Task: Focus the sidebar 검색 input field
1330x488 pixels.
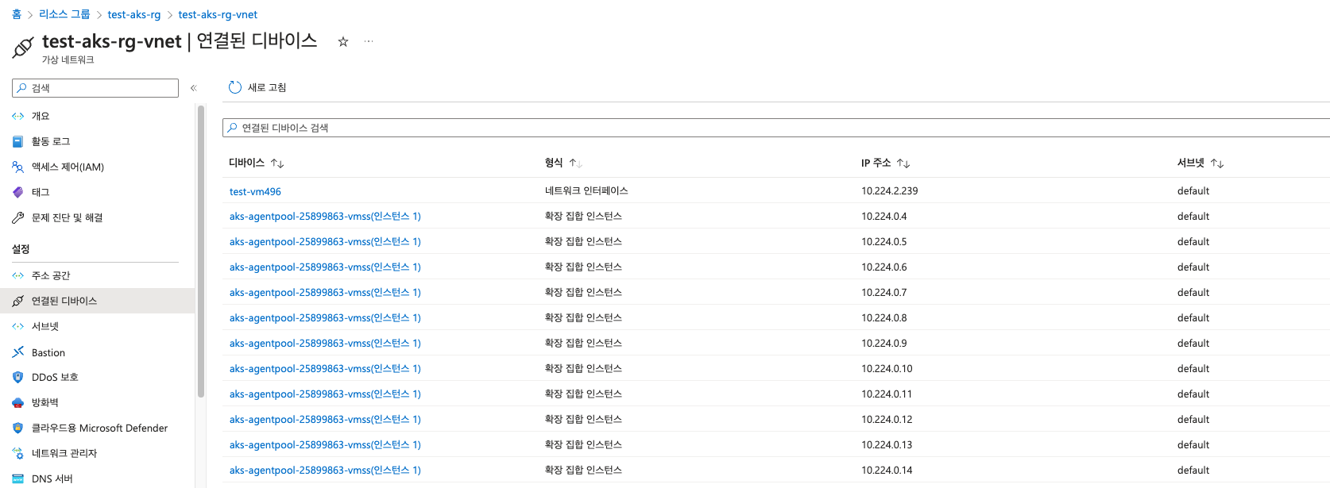Action: pos(95,88)
